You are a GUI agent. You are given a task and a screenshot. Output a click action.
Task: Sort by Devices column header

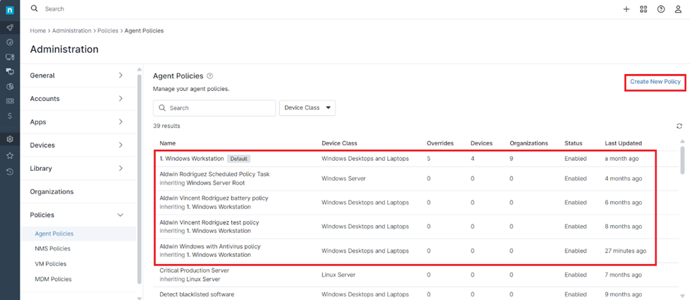tap(481, 143)
